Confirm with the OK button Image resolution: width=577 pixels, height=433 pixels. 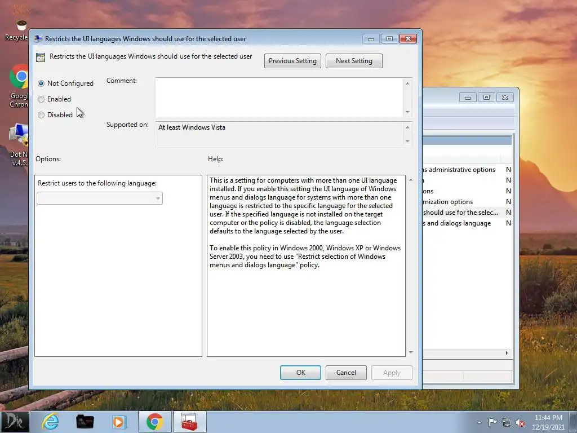click(x=301, y=373)
